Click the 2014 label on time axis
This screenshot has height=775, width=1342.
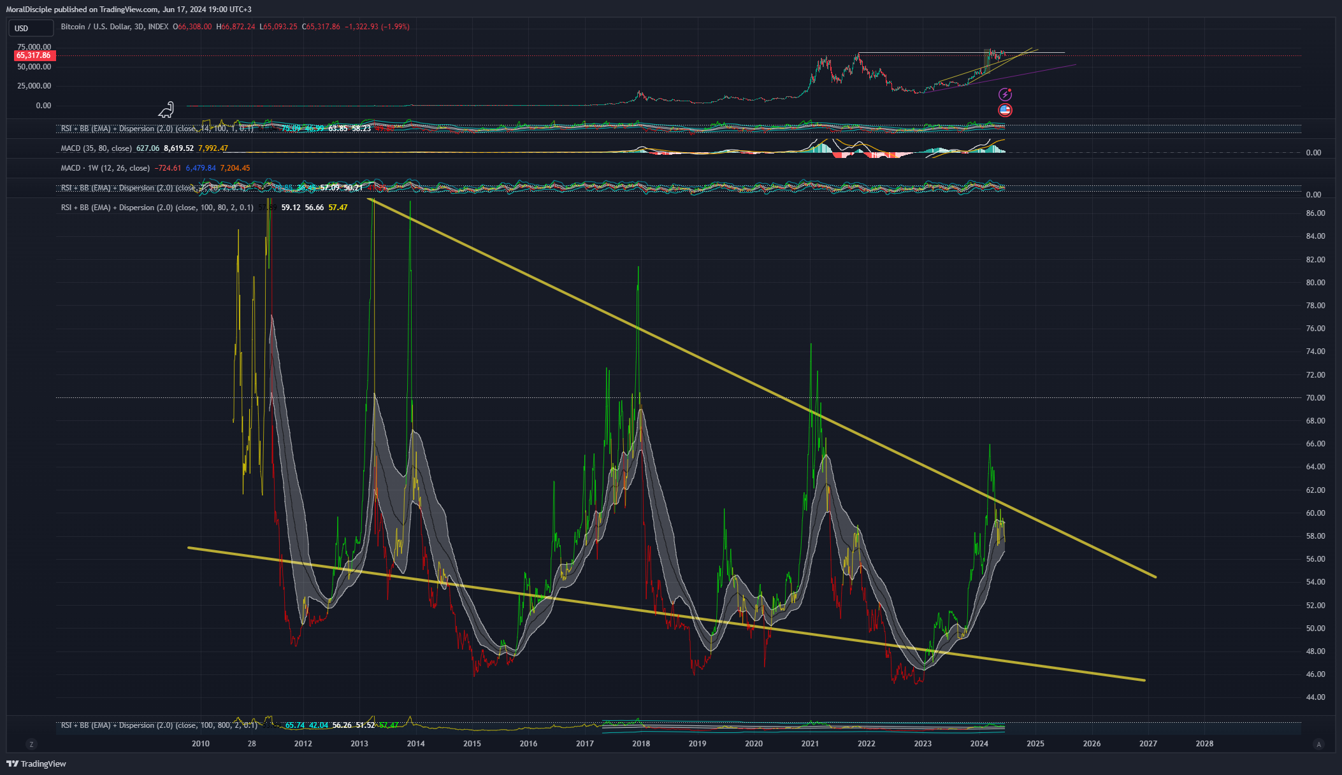[x=416, y=744]
